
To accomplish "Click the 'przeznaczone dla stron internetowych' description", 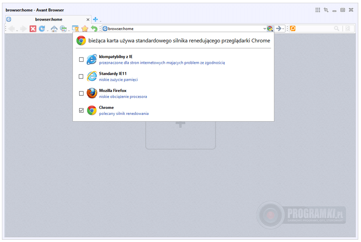I will point(162,63).
